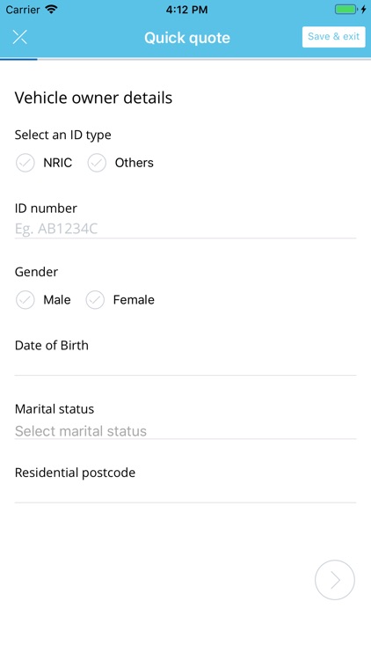Close the Quick quote form with X

pyautogui.click(x=19, y=37)
